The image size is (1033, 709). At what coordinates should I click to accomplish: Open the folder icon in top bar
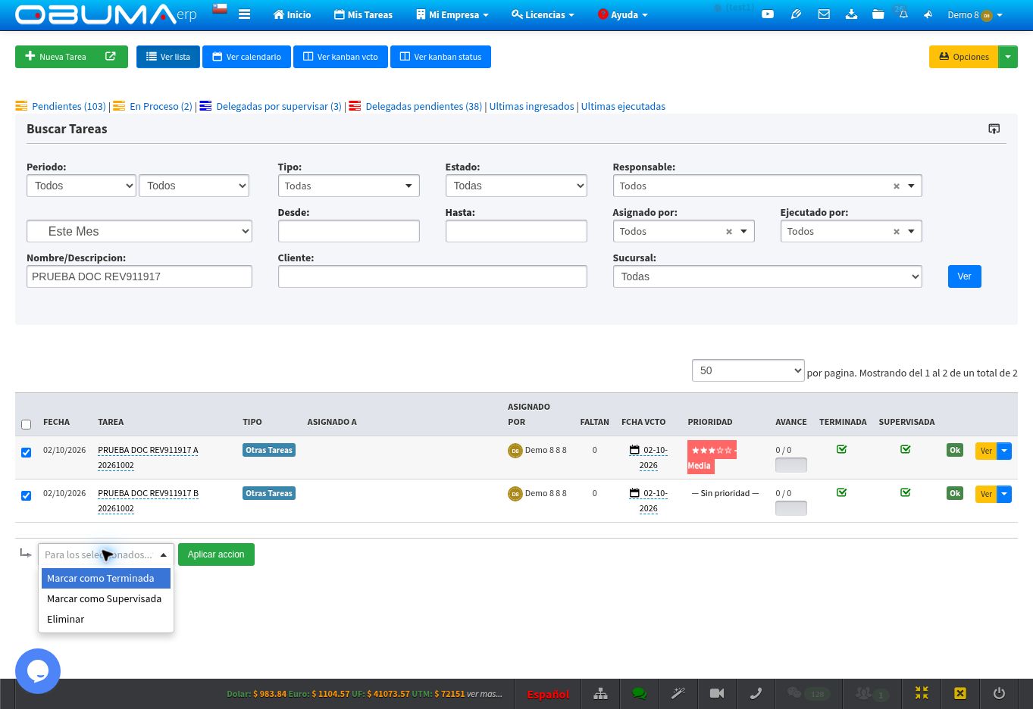click(x=878, y=14)
